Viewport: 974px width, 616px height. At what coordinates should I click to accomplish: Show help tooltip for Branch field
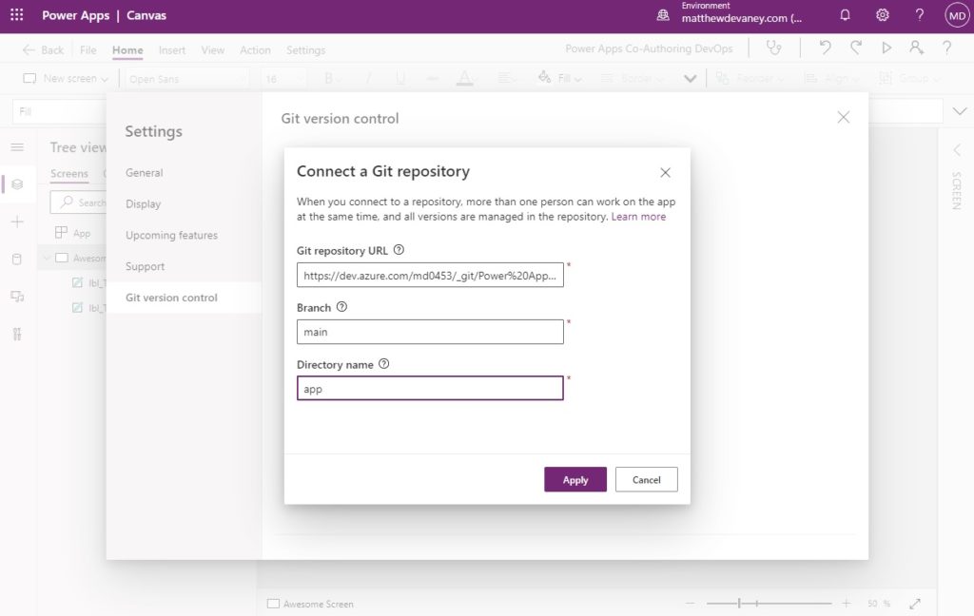coord(341,307)
